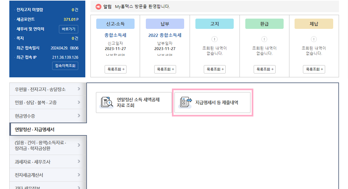Click the 바로가기 button next to 세무서 및 연락처
This screenshot has width=348, height=189.
pos(68,29)
